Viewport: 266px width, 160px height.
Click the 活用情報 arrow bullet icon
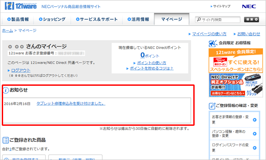(x=129, y=19)
